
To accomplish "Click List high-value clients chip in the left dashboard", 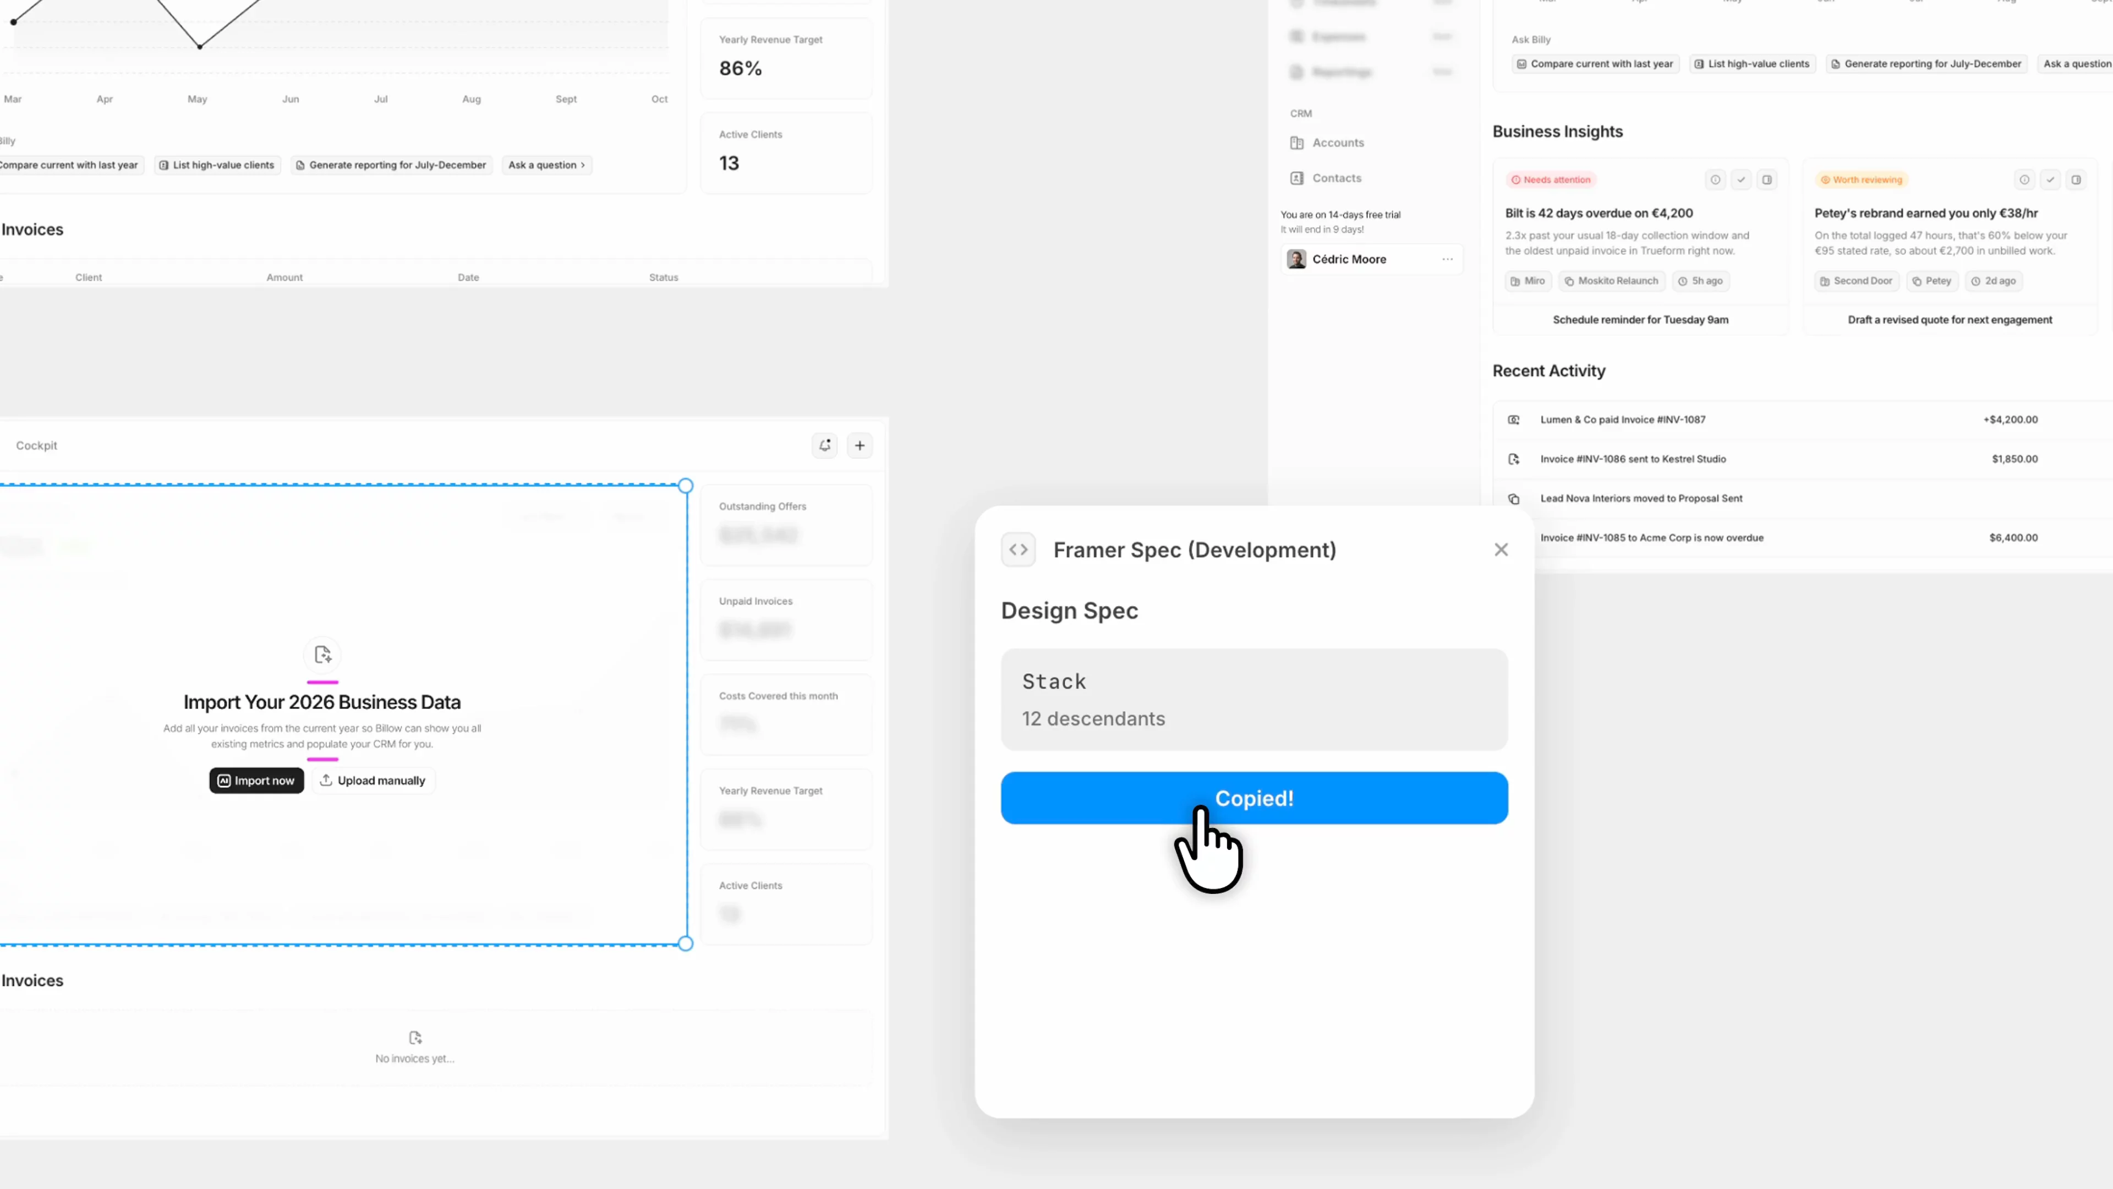I will 217,165.
